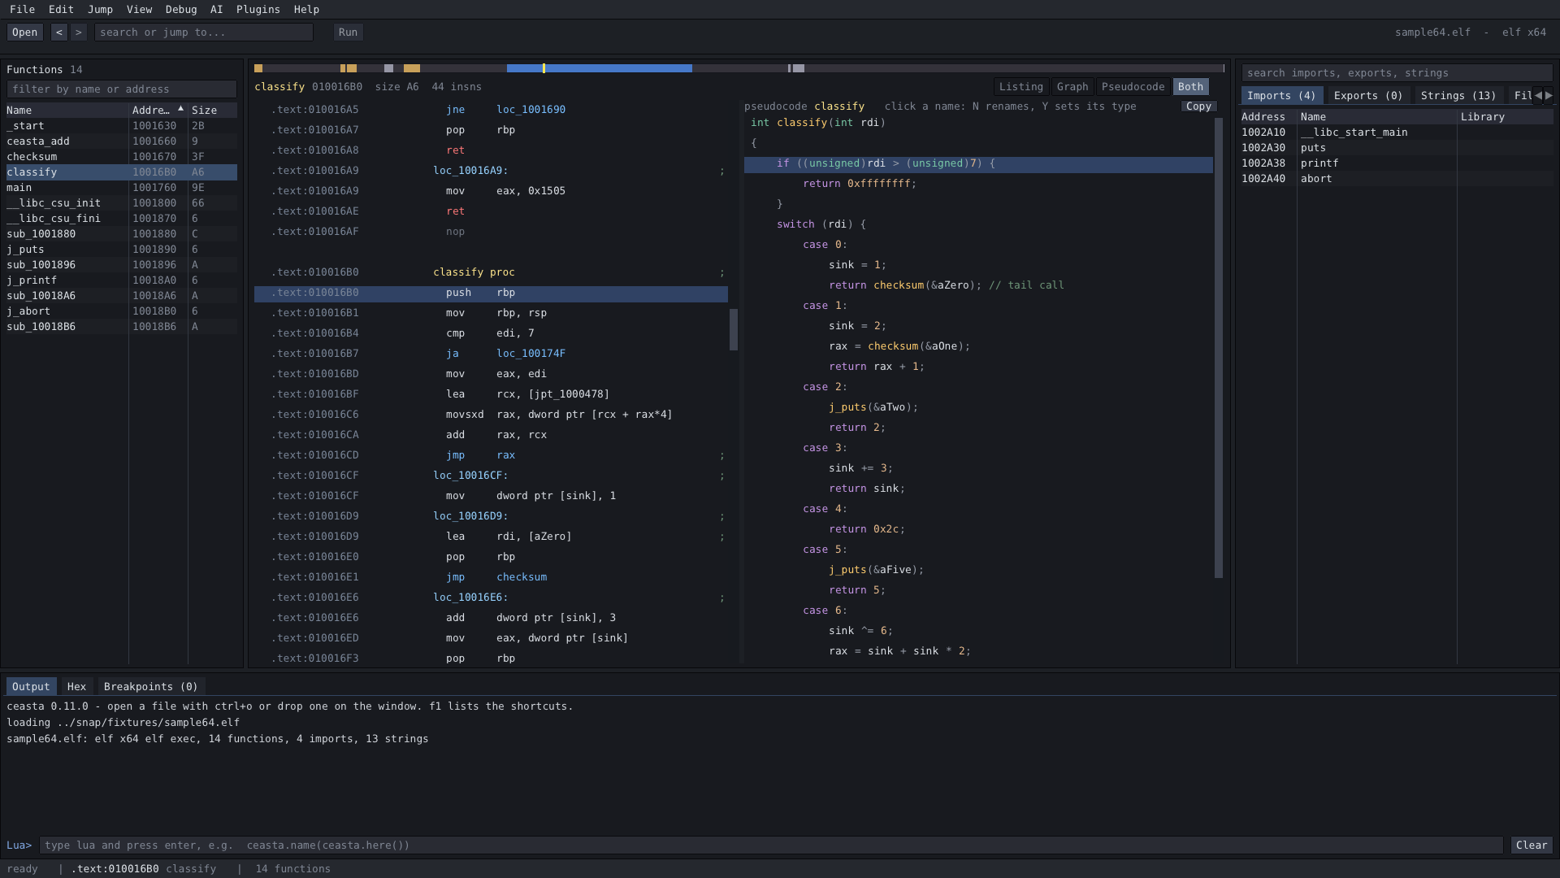Switch to Graph view
Viewport: 1560px width, 878px height.
pos(1072,87)
